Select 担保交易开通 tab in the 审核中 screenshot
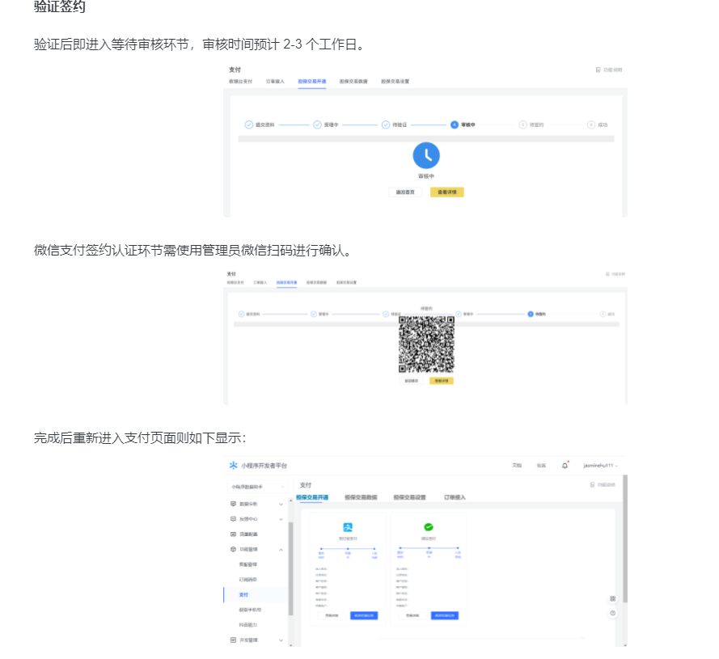This screenshot has width=719, height=659. click(312, 82)
